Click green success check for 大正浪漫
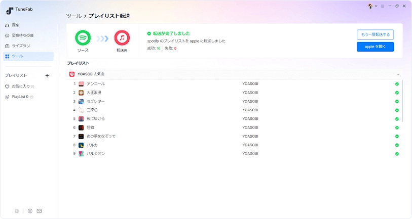This screenshot has width=412, height=219. click(397, 93)
